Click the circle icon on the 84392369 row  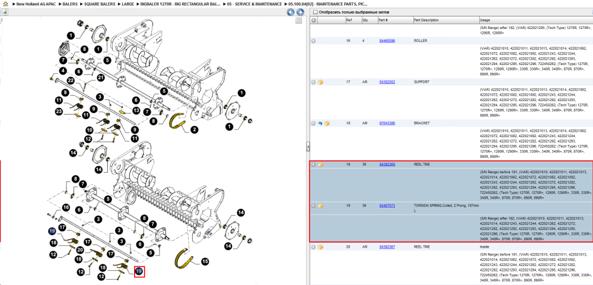coord(314,165)
